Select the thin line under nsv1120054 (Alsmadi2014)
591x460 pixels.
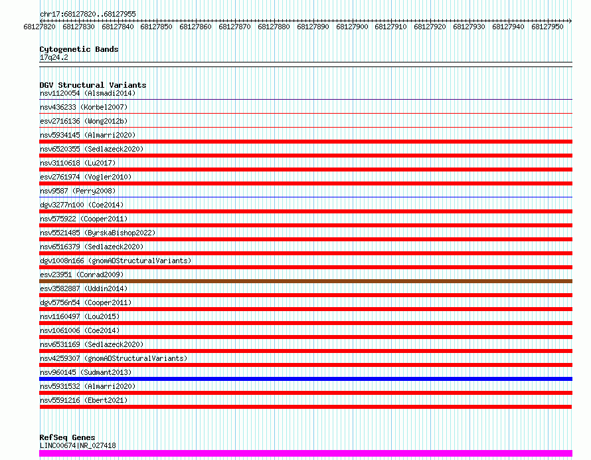(x=305, y=99)
